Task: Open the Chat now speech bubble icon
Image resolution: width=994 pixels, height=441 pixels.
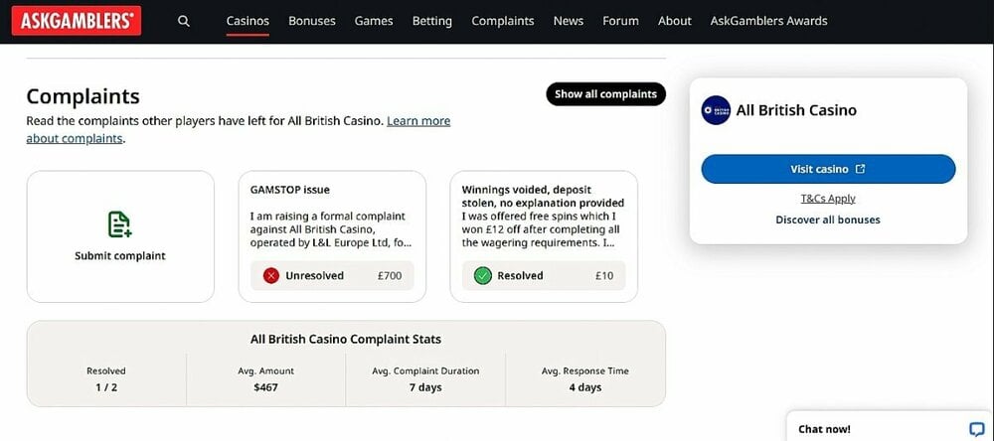Action: [x=977, y=429]
